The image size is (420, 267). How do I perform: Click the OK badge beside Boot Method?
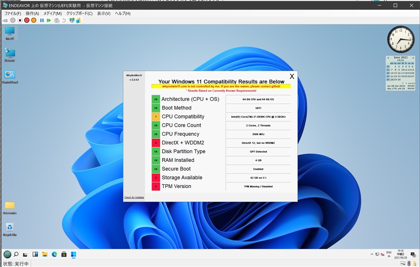[155, 108]
